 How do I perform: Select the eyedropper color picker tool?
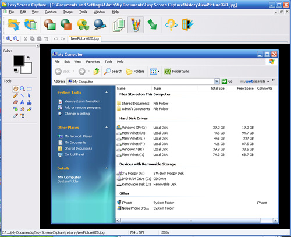15,116
